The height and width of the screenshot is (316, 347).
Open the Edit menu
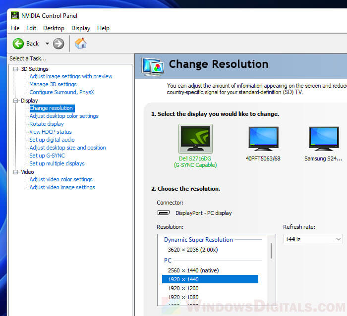(31, 28)
